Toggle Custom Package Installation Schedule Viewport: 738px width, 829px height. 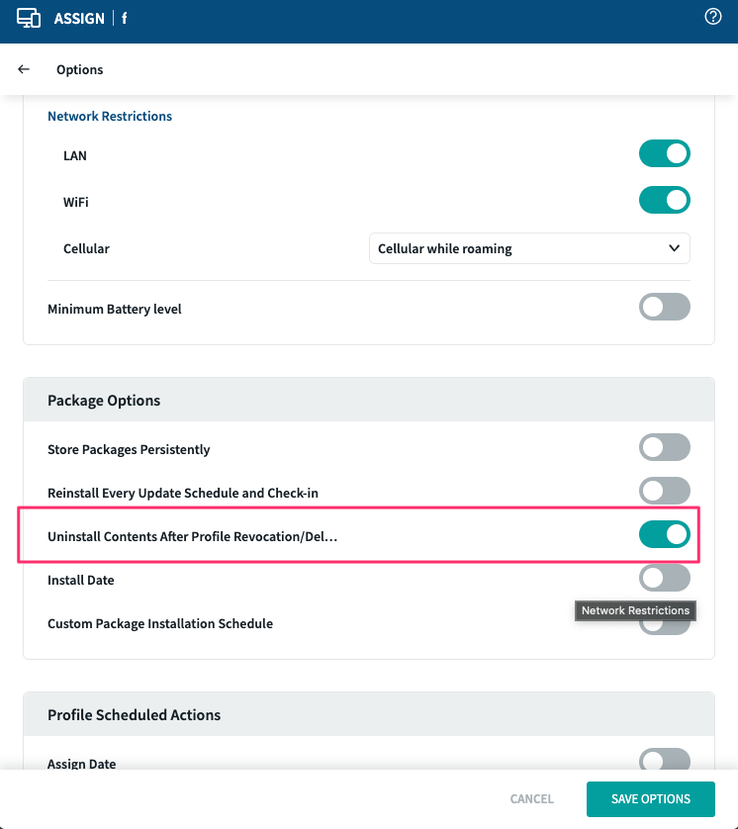click(x=664, y=626)
